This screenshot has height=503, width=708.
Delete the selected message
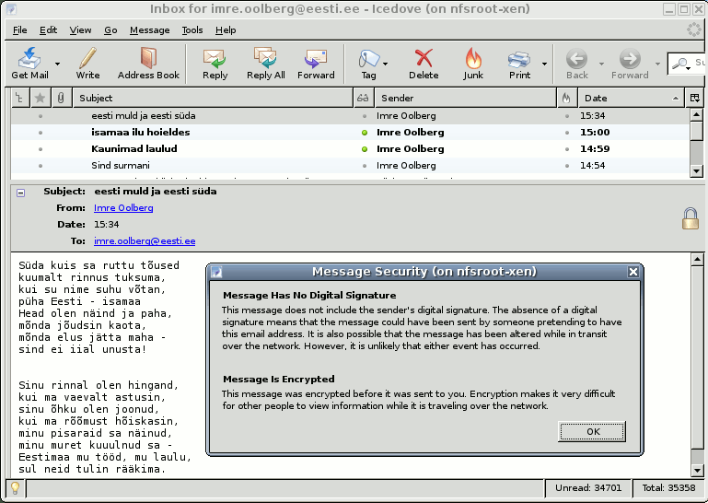424,64
